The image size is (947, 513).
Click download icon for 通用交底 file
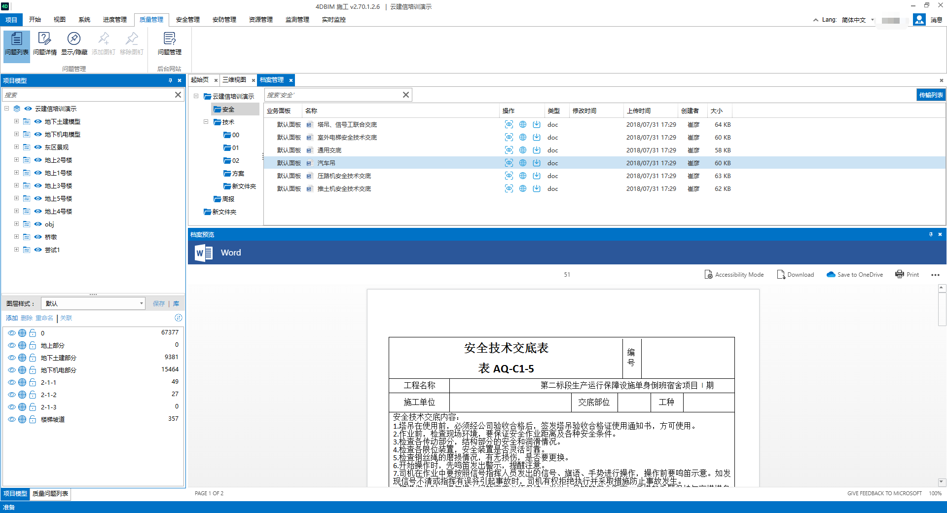coord(537,150)
